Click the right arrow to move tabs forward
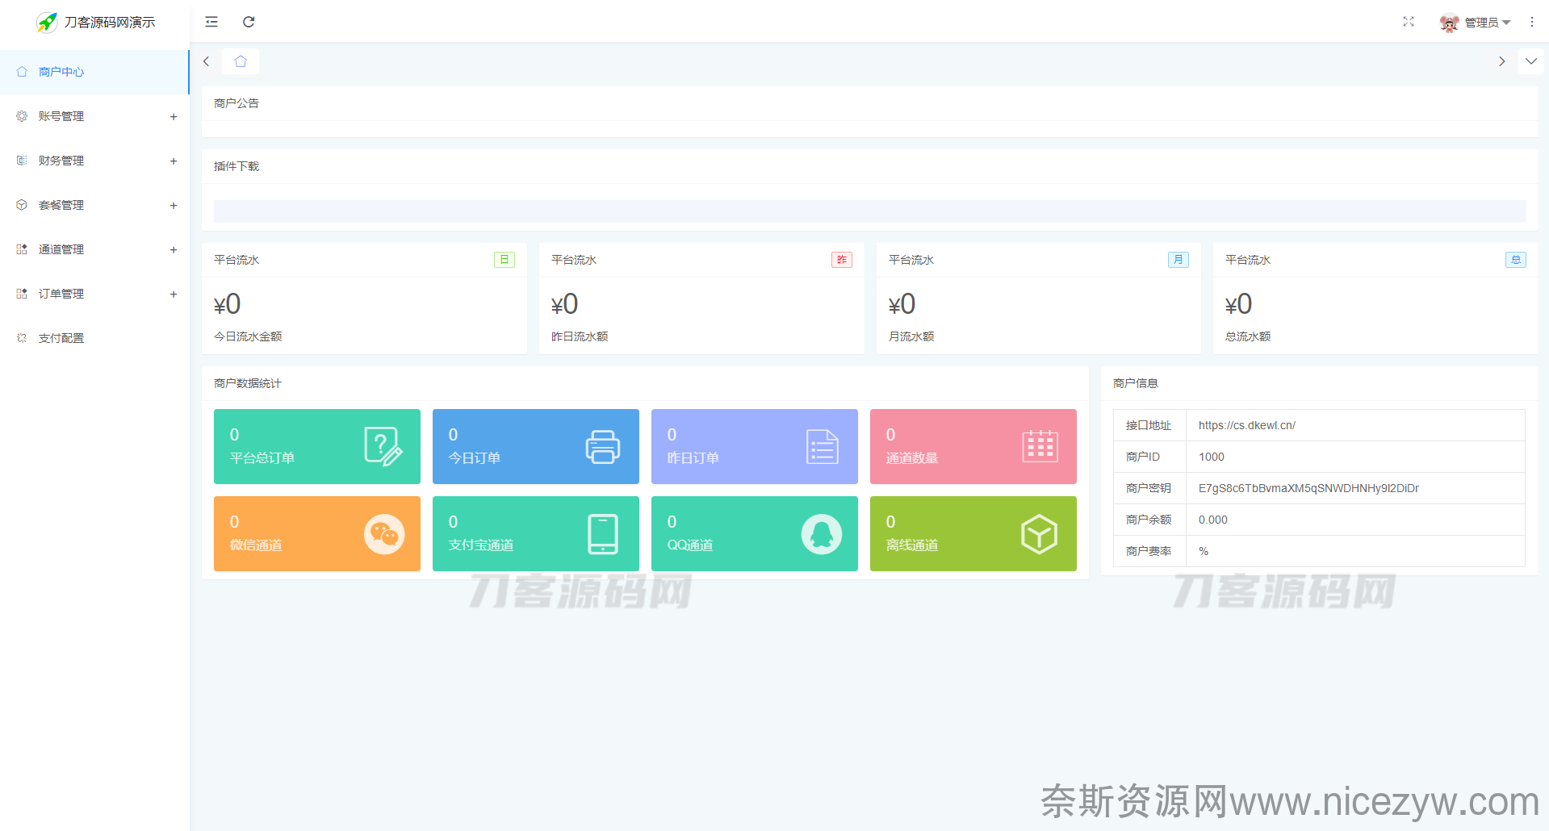Image resolution: width=1549 pixels, height=831 pixels. tap(1502, 61)
